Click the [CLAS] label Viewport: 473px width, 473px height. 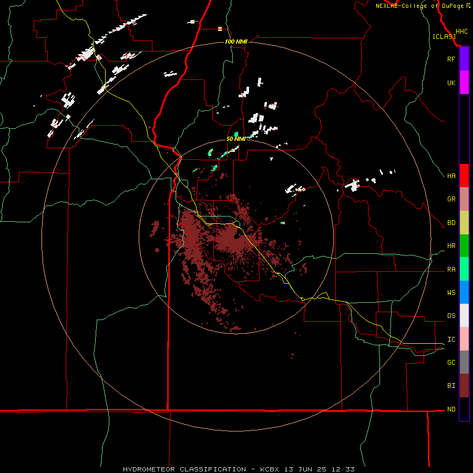tap(444, 36)
